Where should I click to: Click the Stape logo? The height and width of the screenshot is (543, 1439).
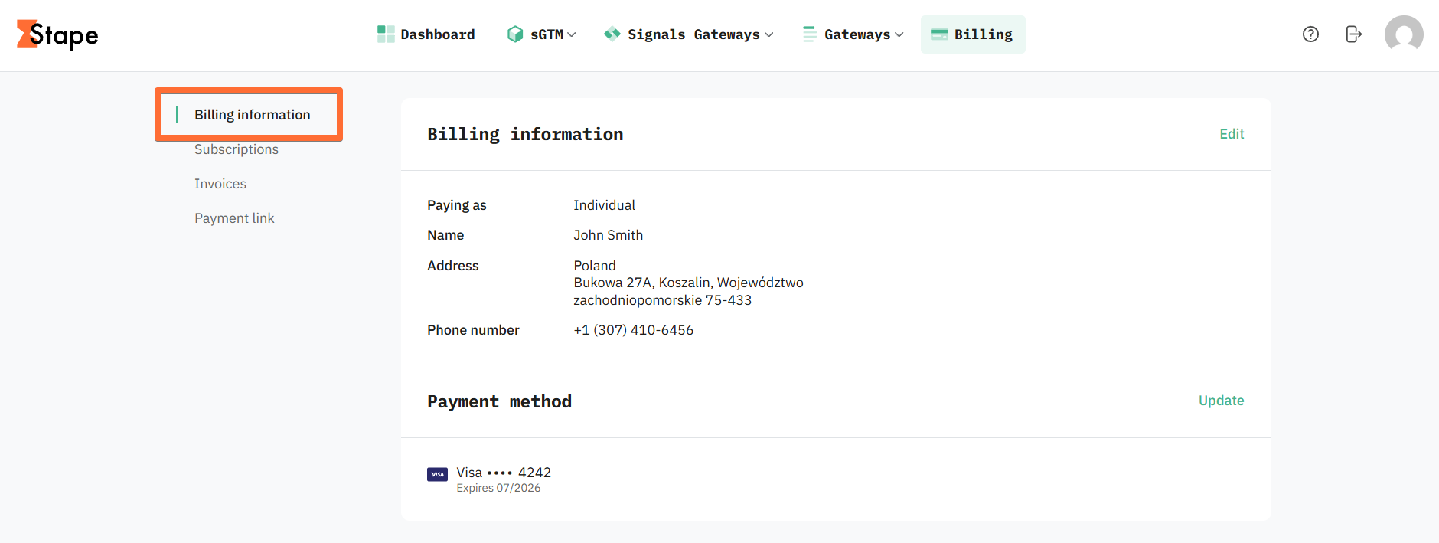pyautogui.click(x=57, y=34)
